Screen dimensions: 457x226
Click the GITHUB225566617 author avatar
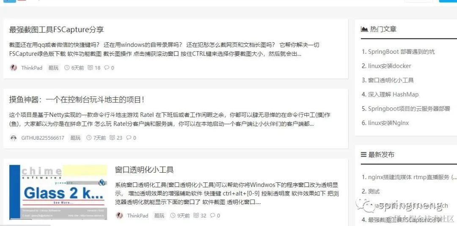click(14, 138)
